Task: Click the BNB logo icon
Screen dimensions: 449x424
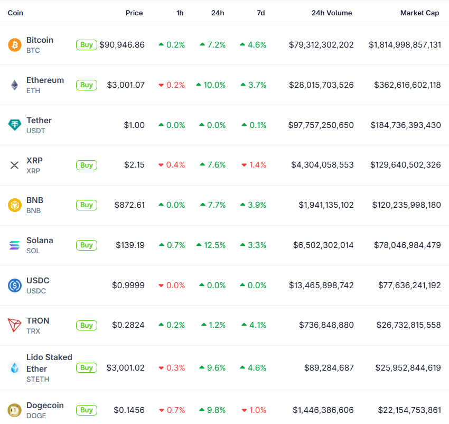Action: click(14, 205)
